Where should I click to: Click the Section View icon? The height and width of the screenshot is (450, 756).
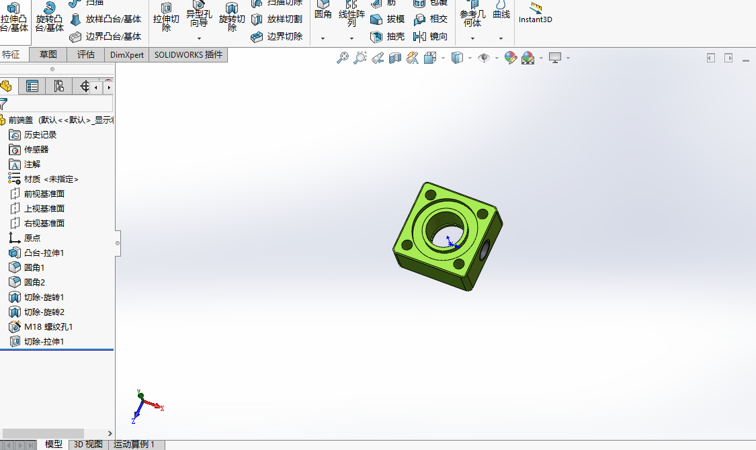395,58
